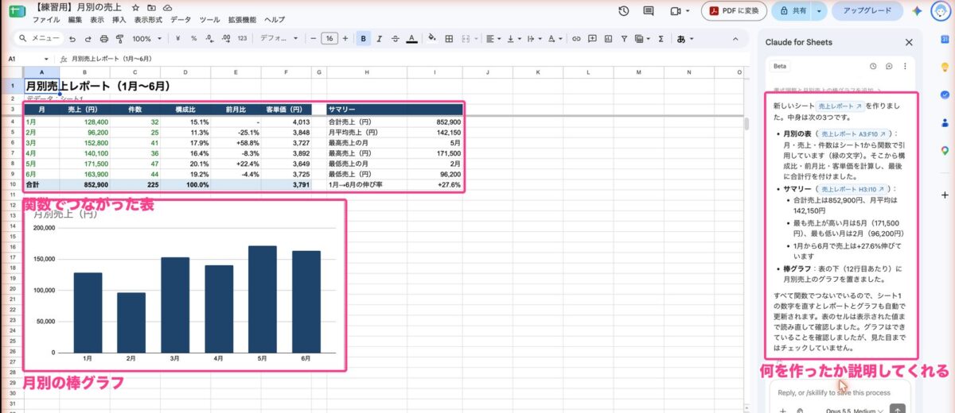Open the ファイル menu
Image resolution: width=955 pixels, height=413 pixels.
(x=45, y=19)
